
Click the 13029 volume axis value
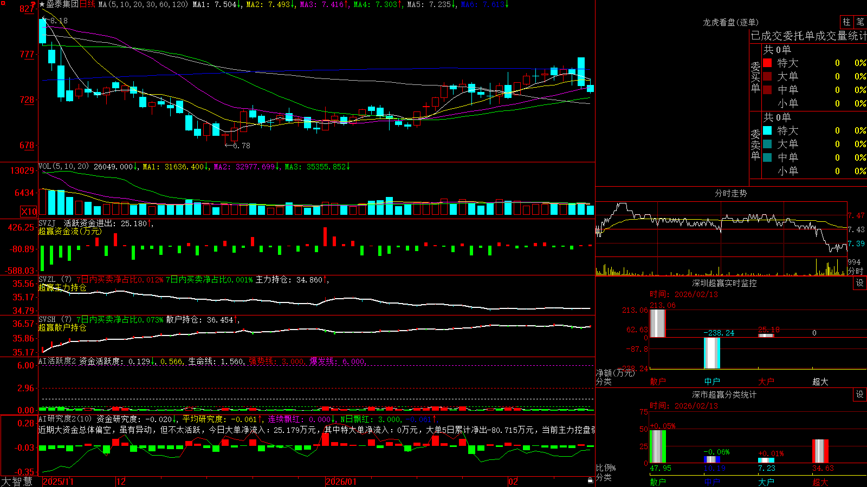[x=22, y=171]
